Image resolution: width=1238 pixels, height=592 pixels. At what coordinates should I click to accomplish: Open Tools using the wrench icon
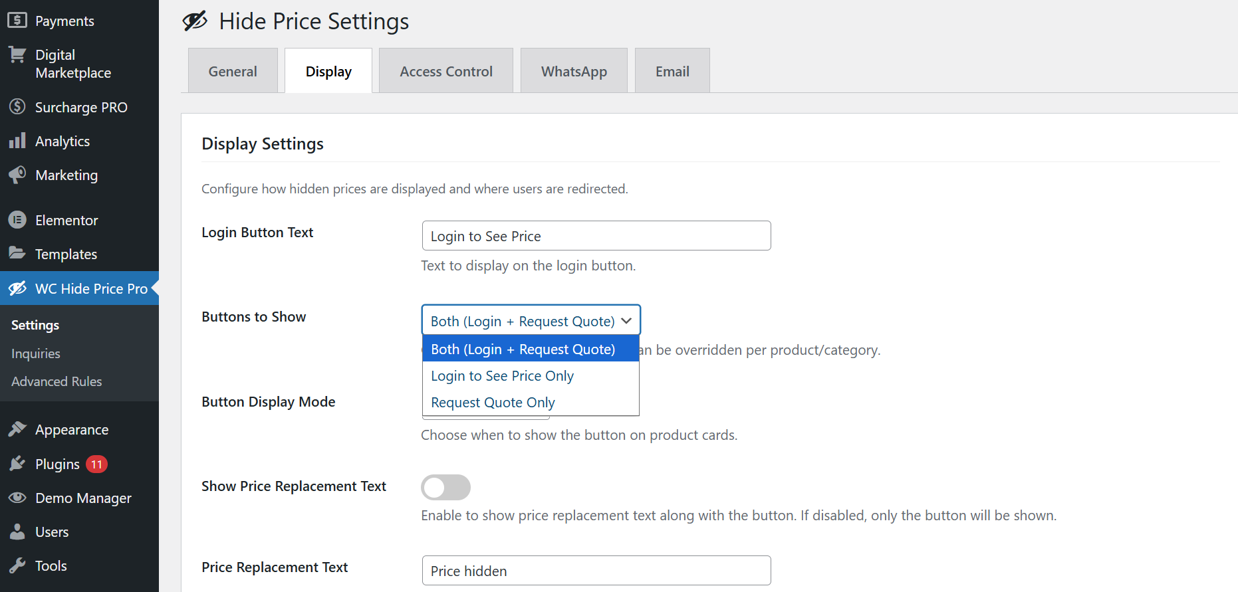(18, 565)
